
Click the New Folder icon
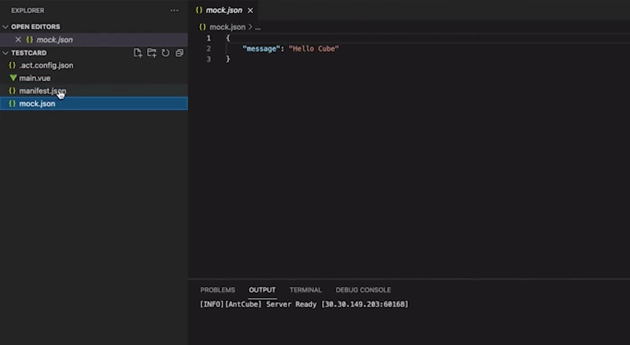coord(152,53)
